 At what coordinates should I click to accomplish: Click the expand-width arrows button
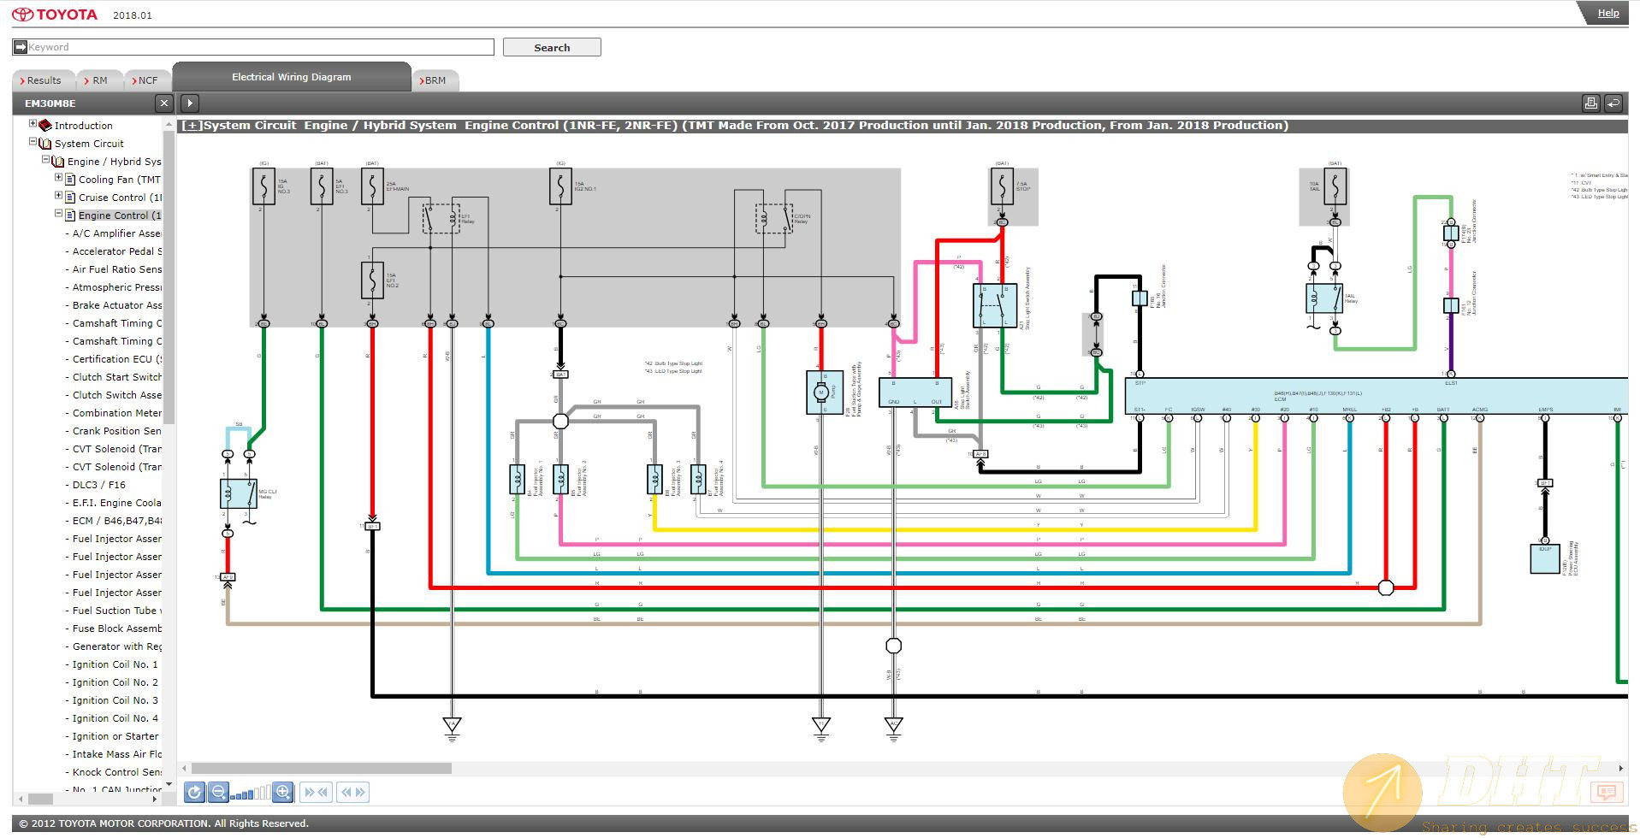click(x=352, y=793)
